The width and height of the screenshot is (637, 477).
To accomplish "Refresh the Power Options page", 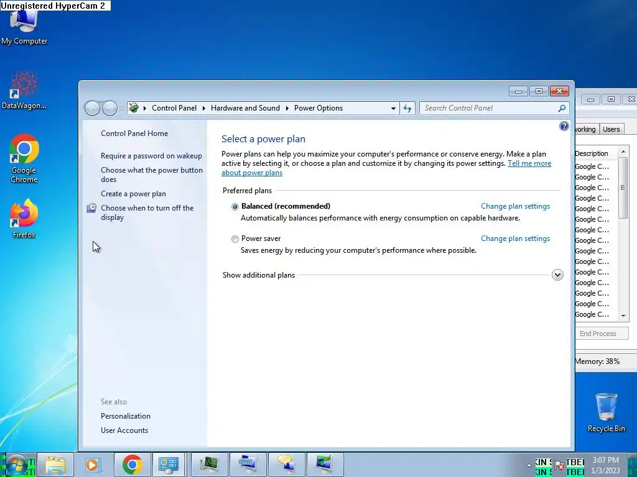I will tap(407, 108).
